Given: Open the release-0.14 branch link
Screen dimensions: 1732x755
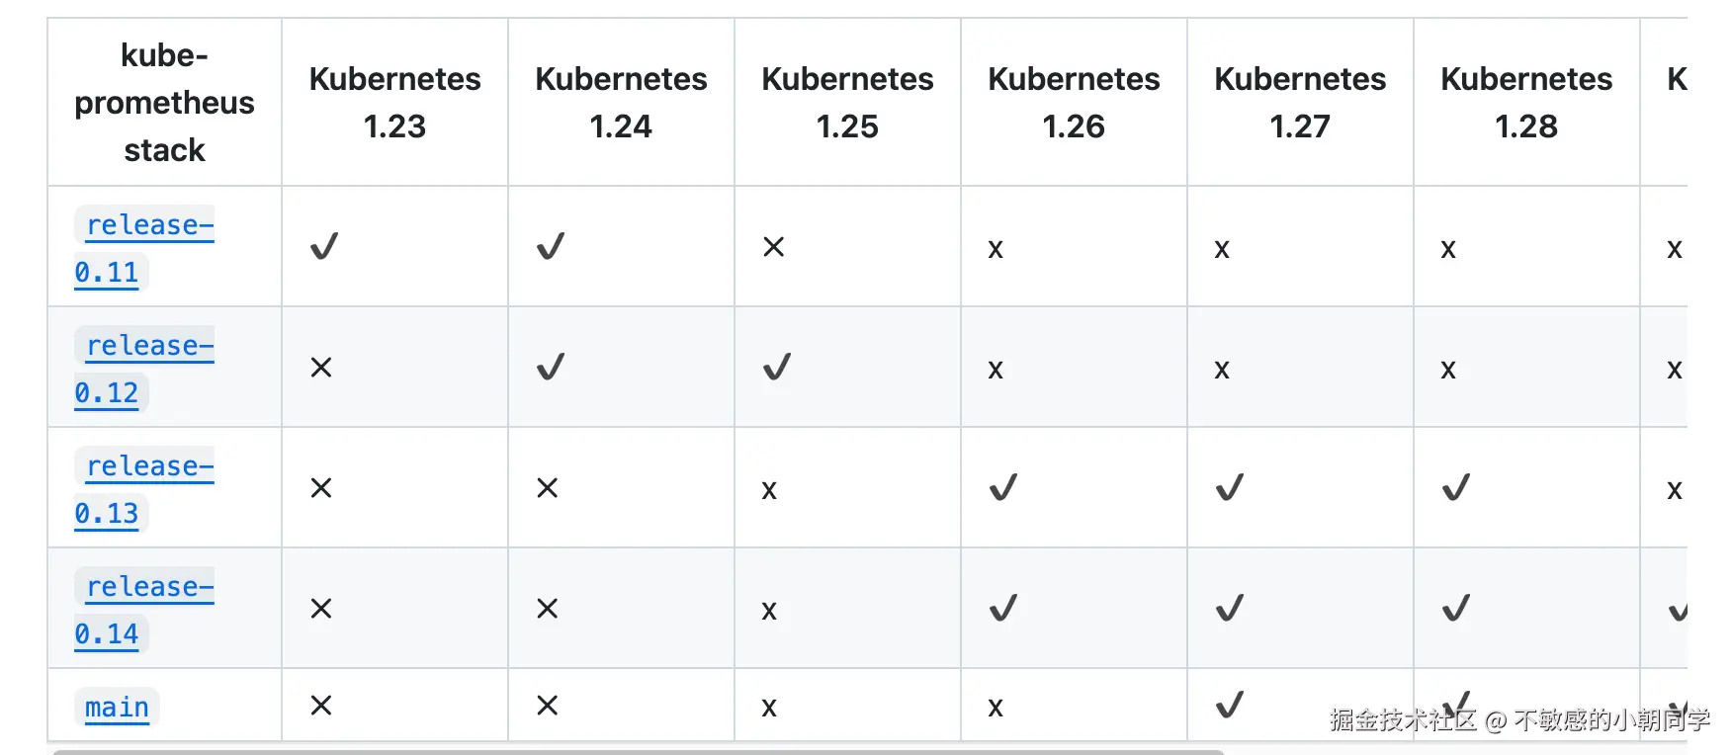Looking at the screenshot, I should 148,588.
